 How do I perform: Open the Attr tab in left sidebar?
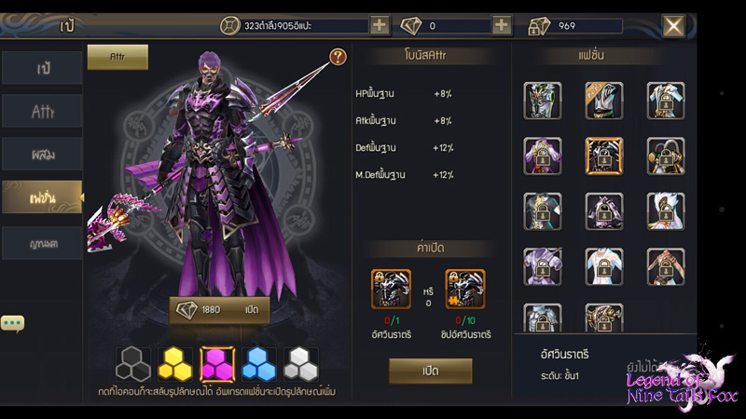(x=42, y=111)
